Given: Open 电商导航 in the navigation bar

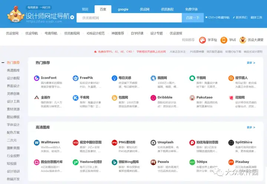Looking at the screenshot, I should pyautogui.click(x=51, y=33).
